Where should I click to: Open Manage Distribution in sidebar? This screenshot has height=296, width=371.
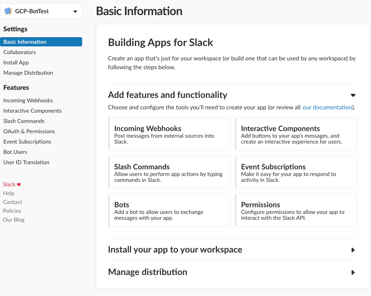pos(28,73)
